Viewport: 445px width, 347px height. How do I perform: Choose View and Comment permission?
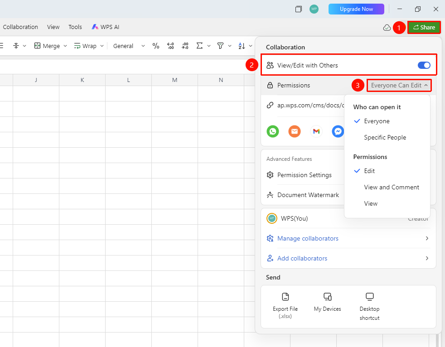point(392,187)
